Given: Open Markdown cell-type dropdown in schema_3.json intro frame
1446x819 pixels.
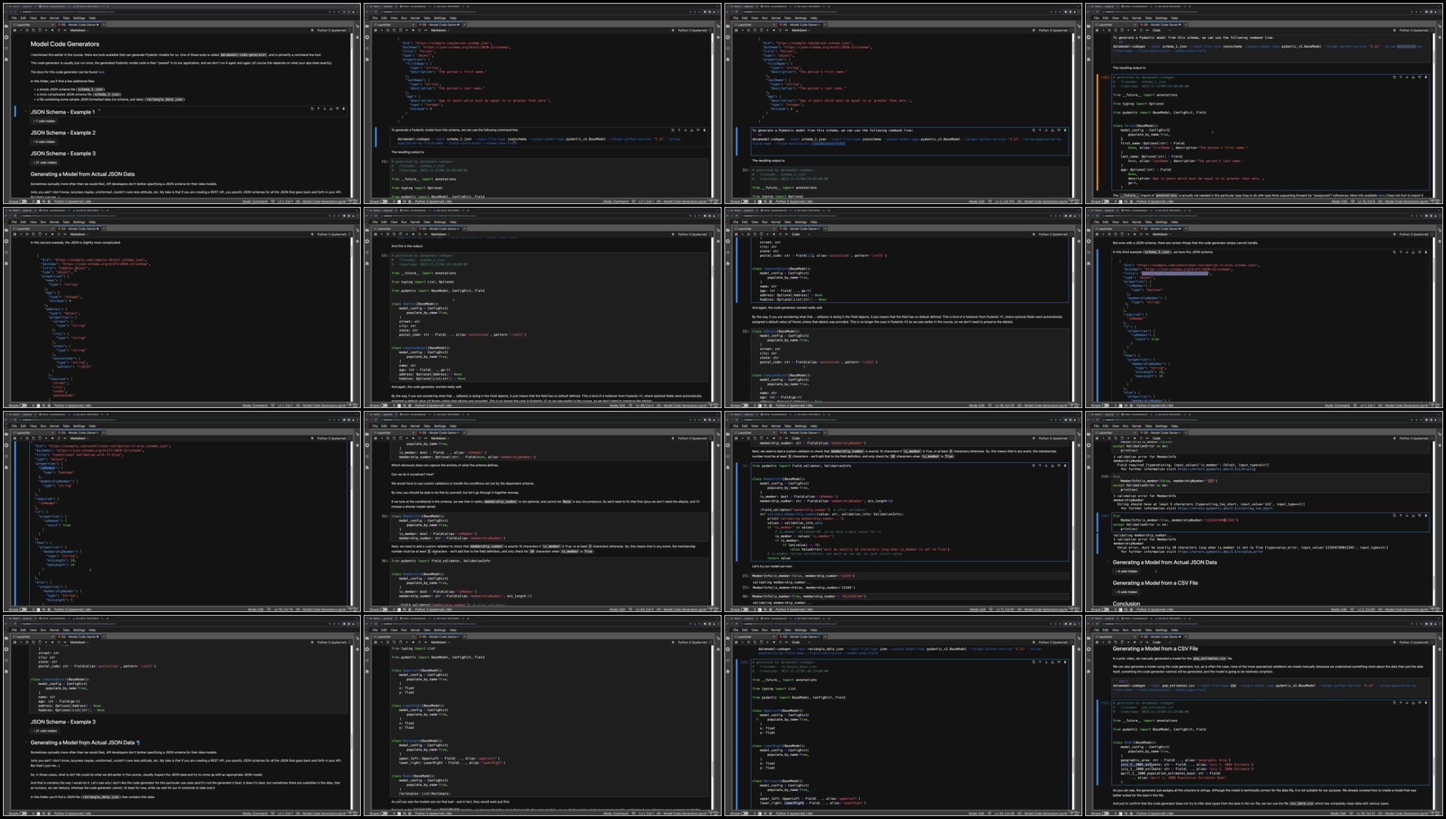Looking at the screenshot, I should click(x=1161, y=234).
